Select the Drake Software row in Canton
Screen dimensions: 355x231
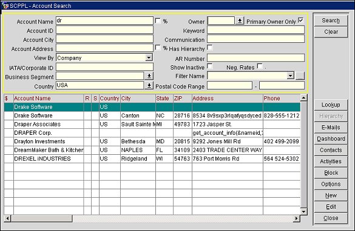(152, 115)
